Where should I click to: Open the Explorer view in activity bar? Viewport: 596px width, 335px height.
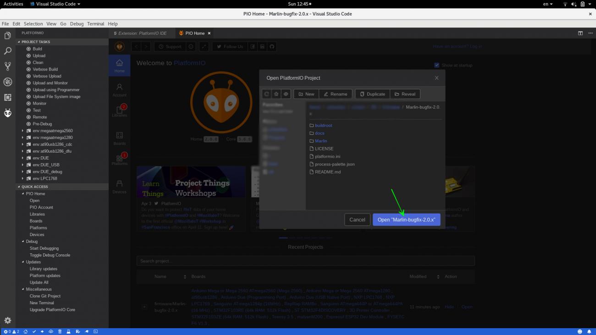(7, 36)
